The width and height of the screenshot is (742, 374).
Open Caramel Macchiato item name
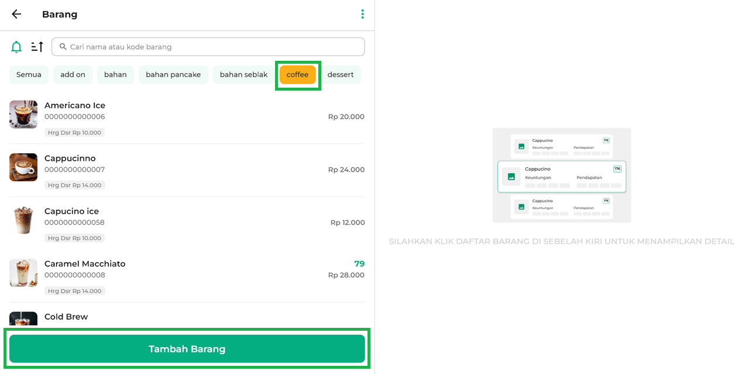(x=85, y=264)
